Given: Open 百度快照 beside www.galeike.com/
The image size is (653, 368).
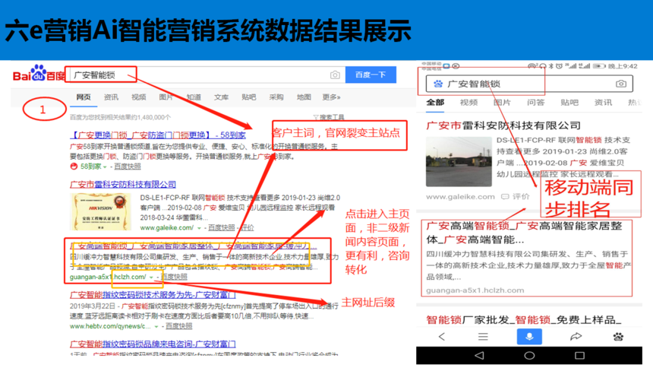Looking at the screenshot, I should pos(222,228).
